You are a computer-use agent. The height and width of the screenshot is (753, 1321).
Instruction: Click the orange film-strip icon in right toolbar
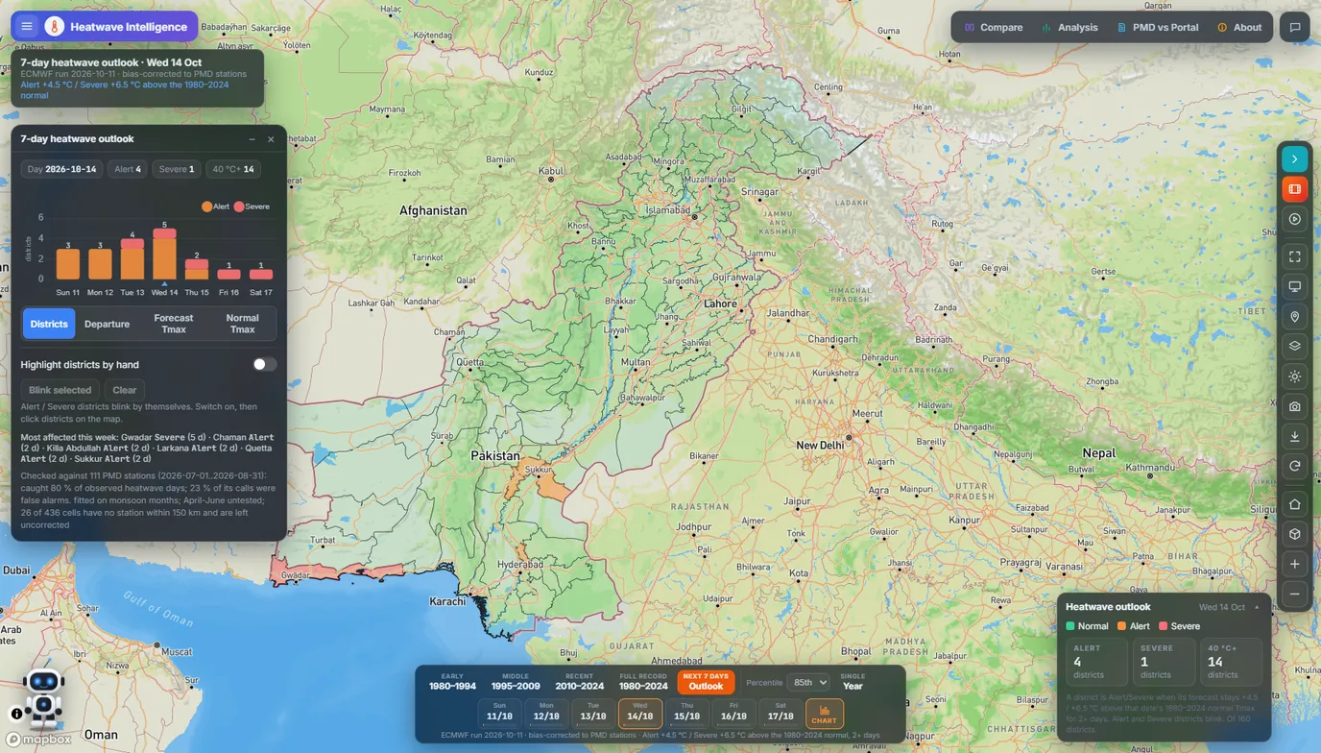1294,189
